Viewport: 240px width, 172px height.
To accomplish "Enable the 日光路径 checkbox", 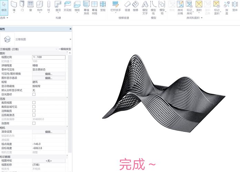I will pos(34,94).
